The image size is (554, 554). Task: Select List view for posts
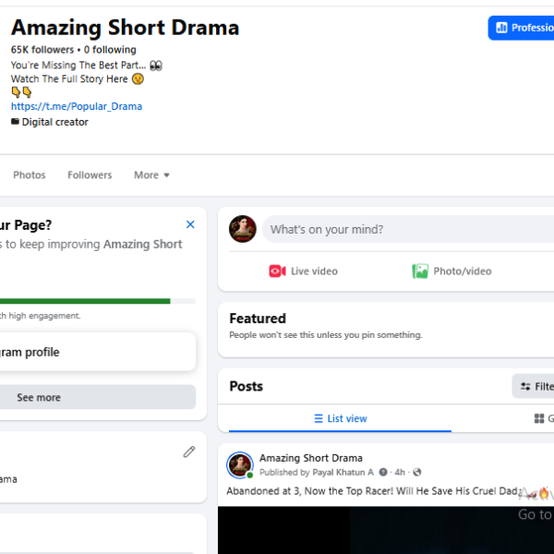click(340, 418)
